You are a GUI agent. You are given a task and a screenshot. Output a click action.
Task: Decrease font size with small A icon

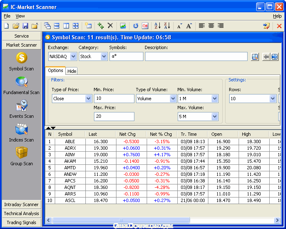[180, 26]
